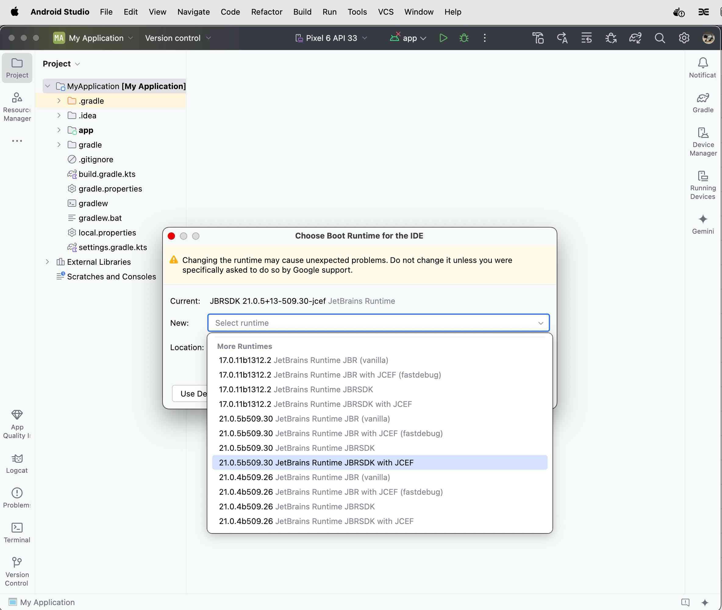Viewport: 722px width, 610px height.
Task: Click the Search Everywhere magnifier icon
Action: (659, 38)
